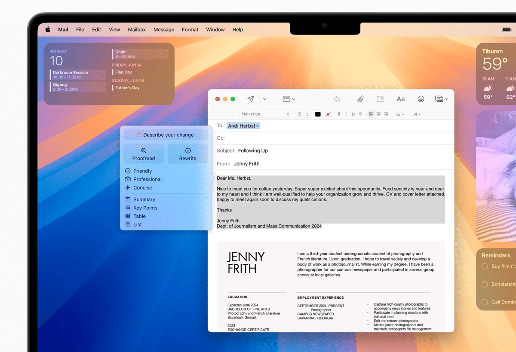Viewport: 516px width, 352px height.
Task: Open the Helvetica font dropdown
Action: coord(265,114)
